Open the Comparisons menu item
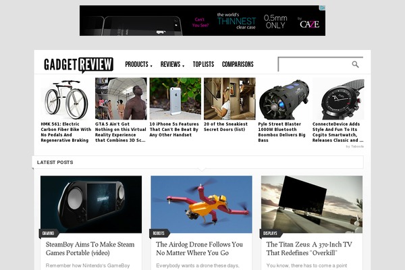Screen dimensions: 405x270 click(238, 64)
